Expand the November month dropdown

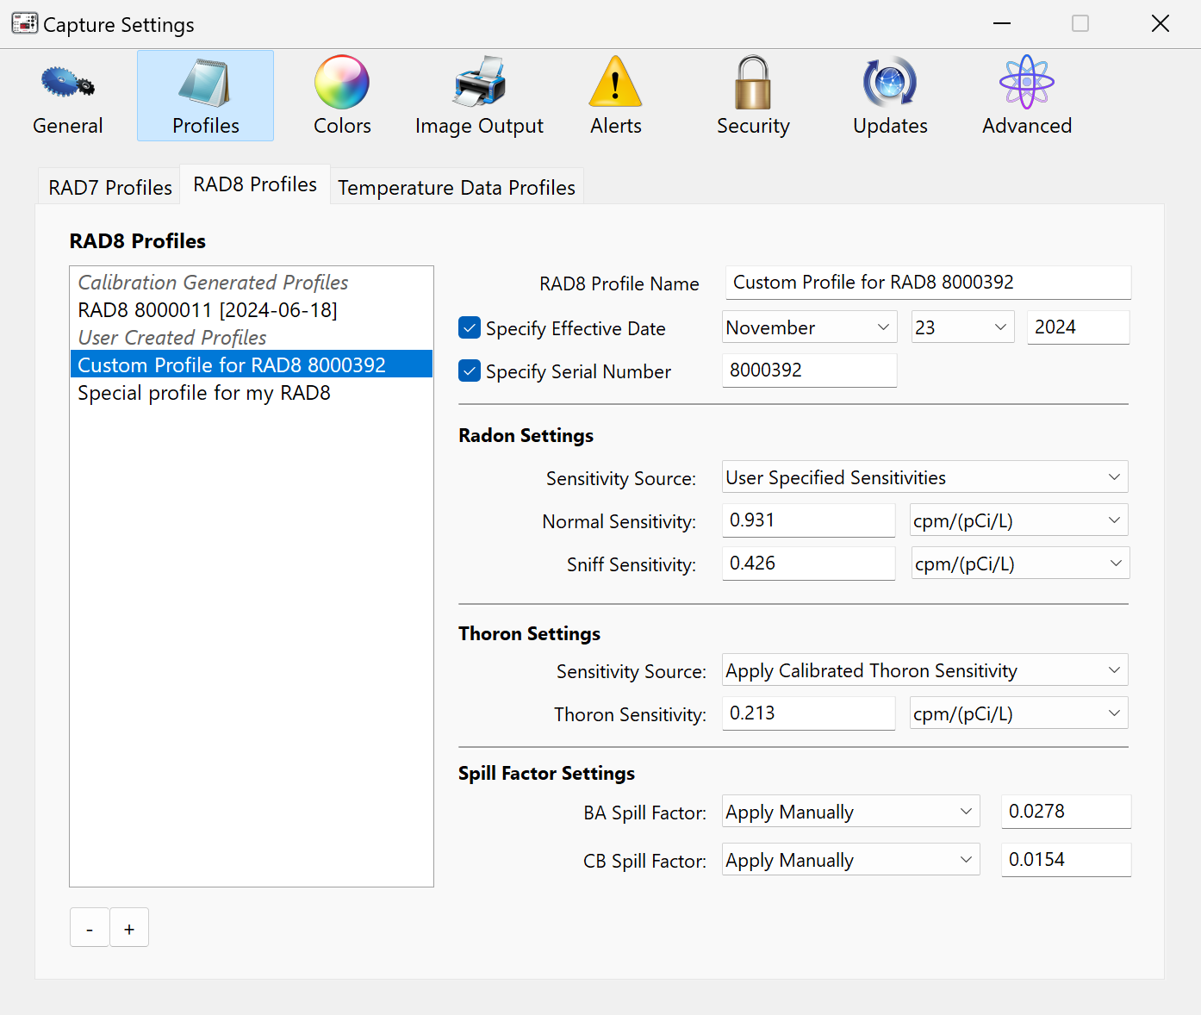[x=808, y=327]
